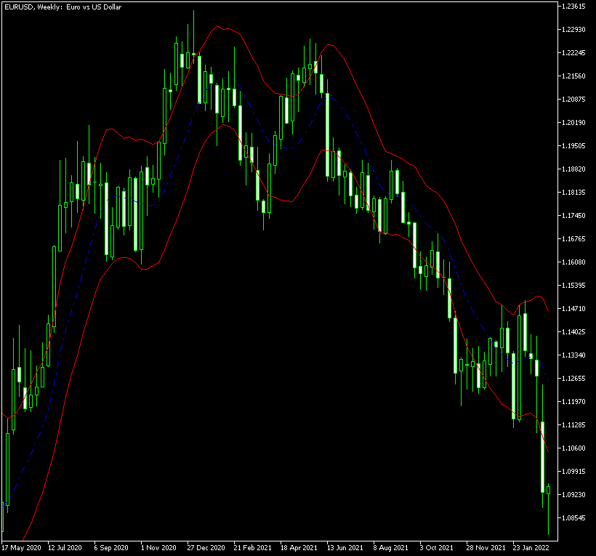Choose the 13 Jun 2021 date label
The height and width of the screenshot is (556, 596).
(x=345, y=547)
